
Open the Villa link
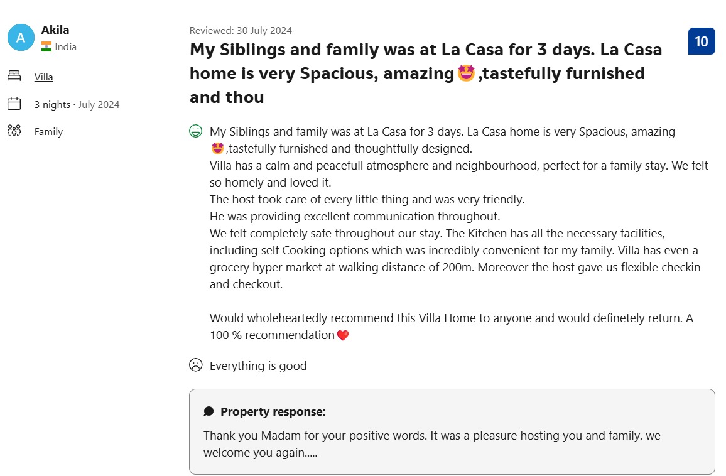[x=43, y=77]
